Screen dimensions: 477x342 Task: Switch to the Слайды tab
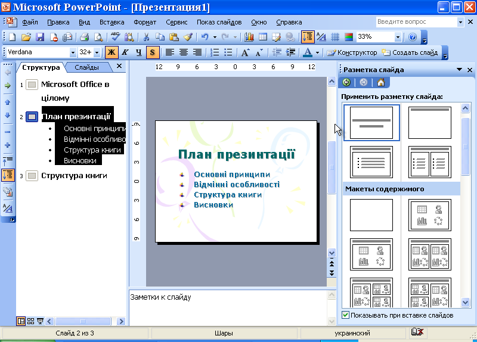tap(86, 67)
